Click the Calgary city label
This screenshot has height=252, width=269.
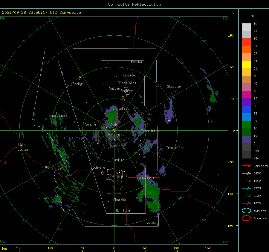coord(117,176)
